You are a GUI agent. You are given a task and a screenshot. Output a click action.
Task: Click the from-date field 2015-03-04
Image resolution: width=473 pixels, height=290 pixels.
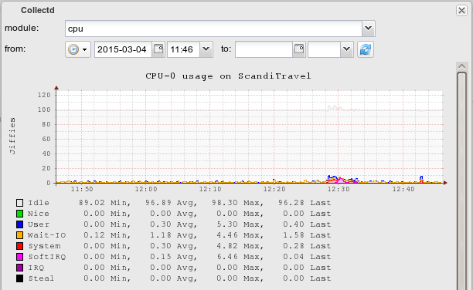124,49
